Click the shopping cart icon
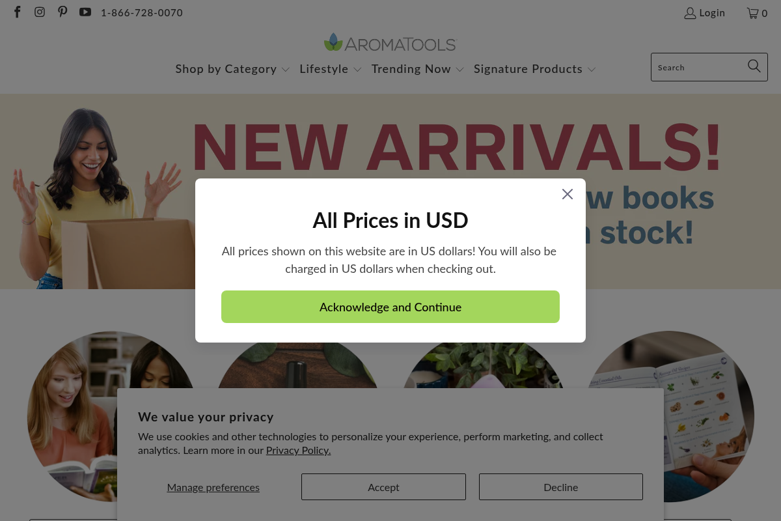 [x=752, y=13]
